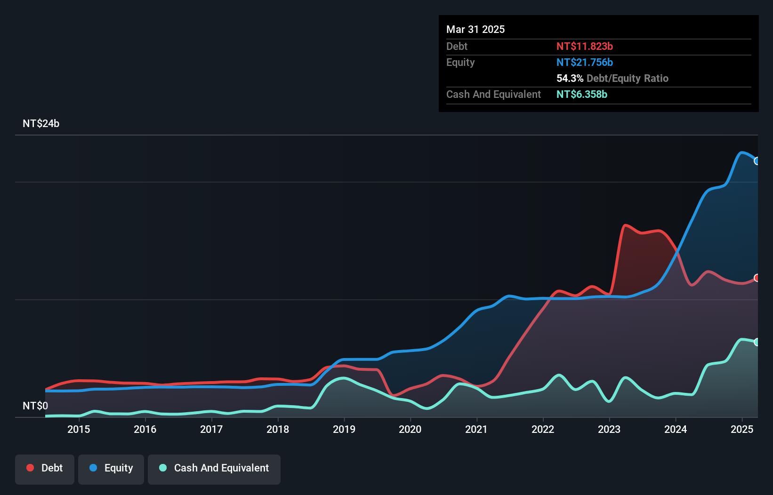Image resolution: width=773 pixels, height=495 pixels.
Task: Click the 2020 x-axis label
Action: [410, 429]
